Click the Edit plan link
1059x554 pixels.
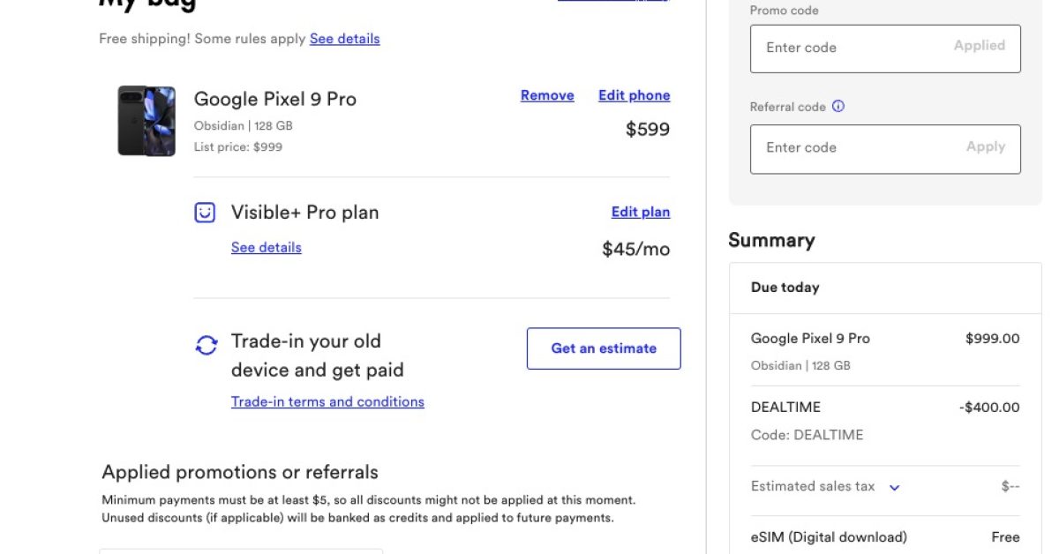(x=640, y=212)
